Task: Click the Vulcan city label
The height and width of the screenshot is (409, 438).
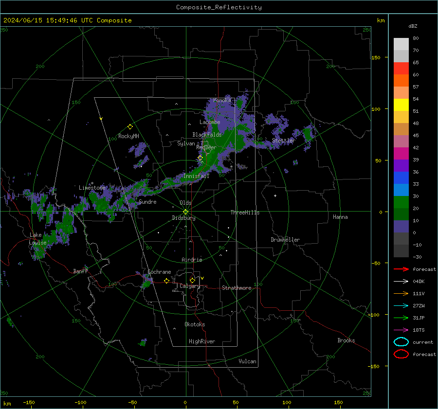Action: (247, 361)
